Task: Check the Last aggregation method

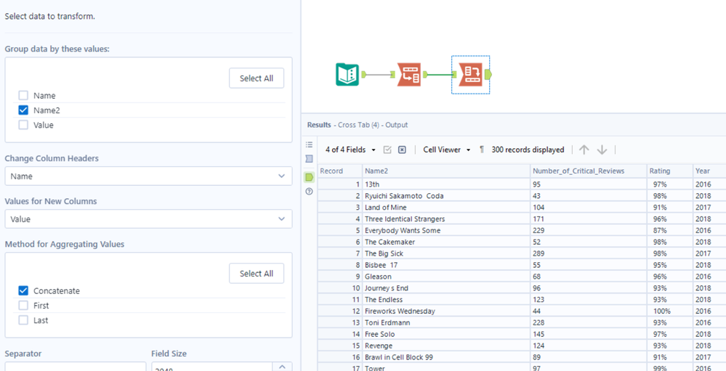Action: 23,320
